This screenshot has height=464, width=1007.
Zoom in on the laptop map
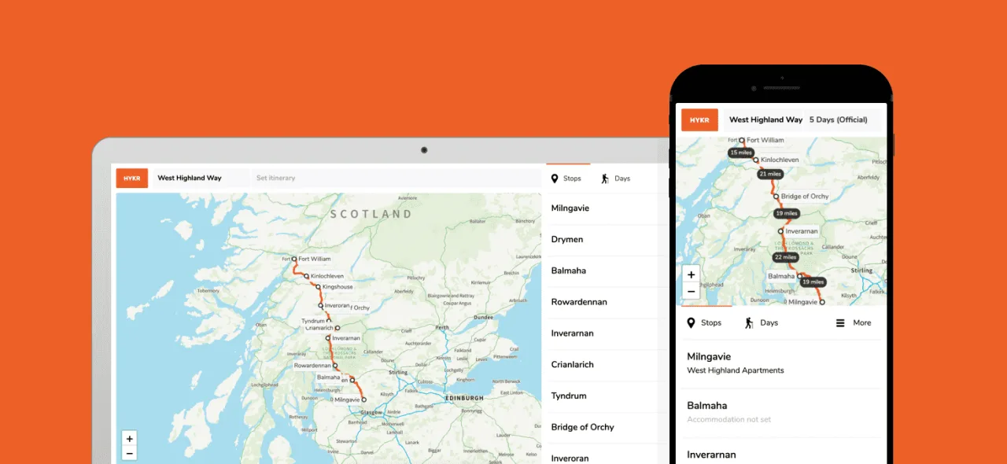pyautogui.click(x=130, y=439)
